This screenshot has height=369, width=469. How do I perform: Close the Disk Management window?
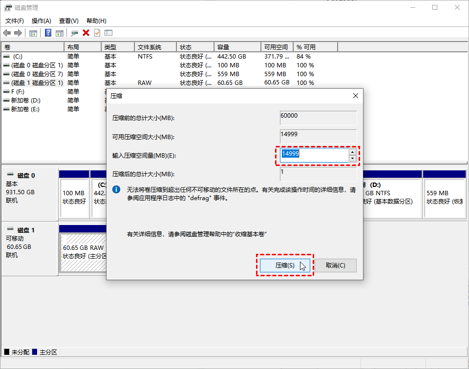click(457, 7)
